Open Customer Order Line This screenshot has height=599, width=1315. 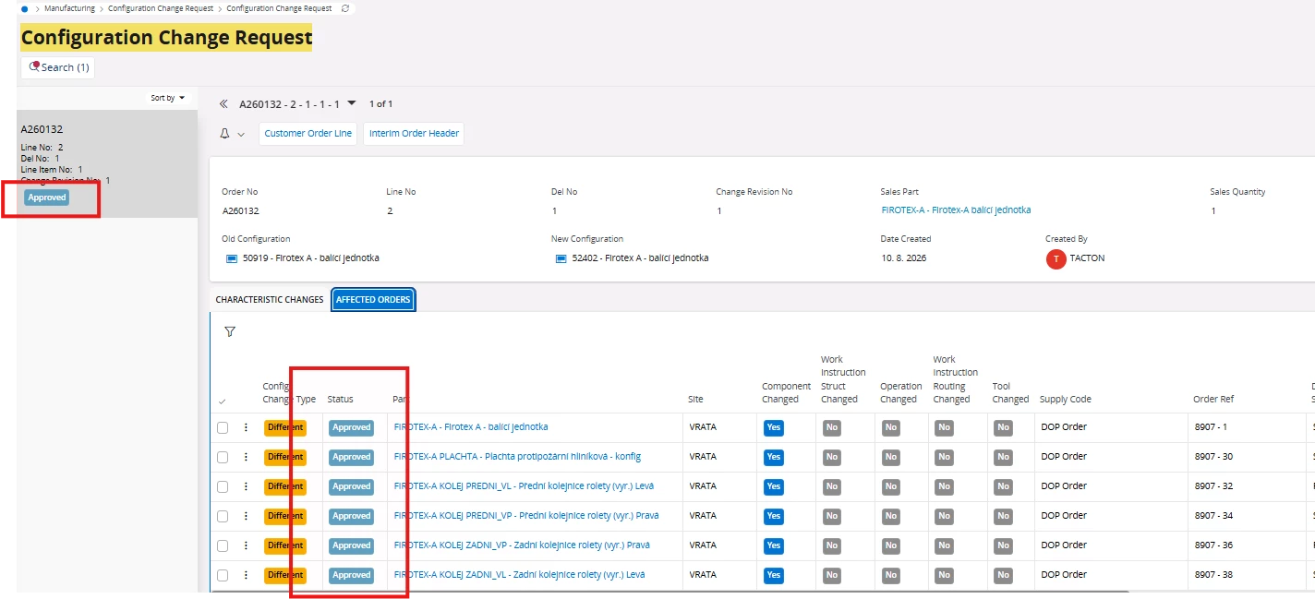308,134
